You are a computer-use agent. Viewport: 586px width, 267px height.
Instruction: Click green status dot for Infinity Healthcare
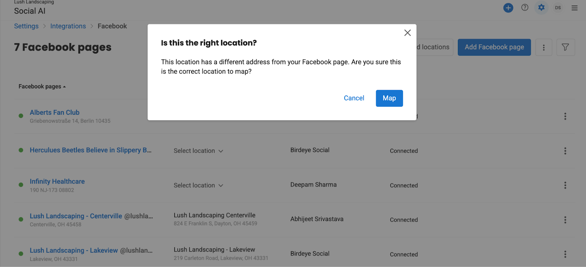(21, 185)
